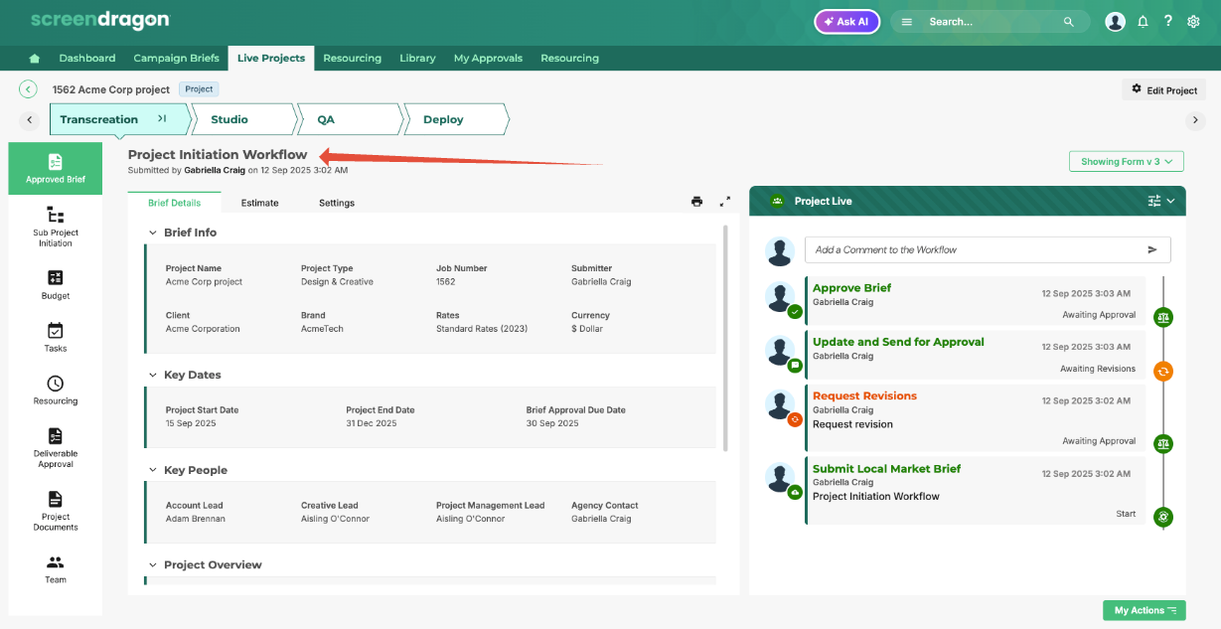Open the search hamburger menu icon

(x=907, y=22)
